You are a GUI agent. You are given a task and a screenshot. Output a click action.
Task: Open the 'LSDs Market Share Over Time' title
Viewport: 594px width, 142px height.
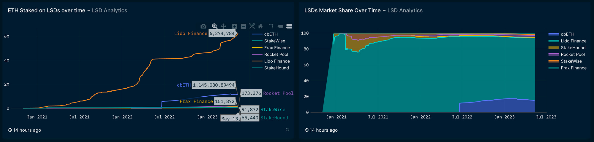tap(342, 10)
